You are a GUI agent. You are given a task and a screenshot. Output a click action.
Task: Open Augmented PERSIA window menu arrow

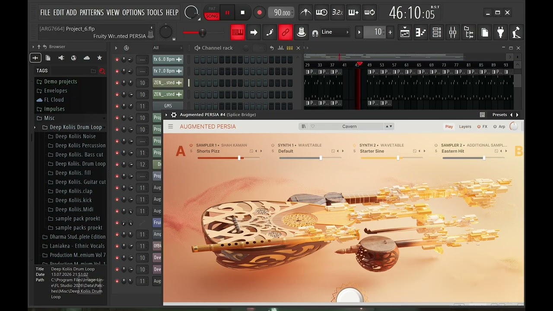167,115
